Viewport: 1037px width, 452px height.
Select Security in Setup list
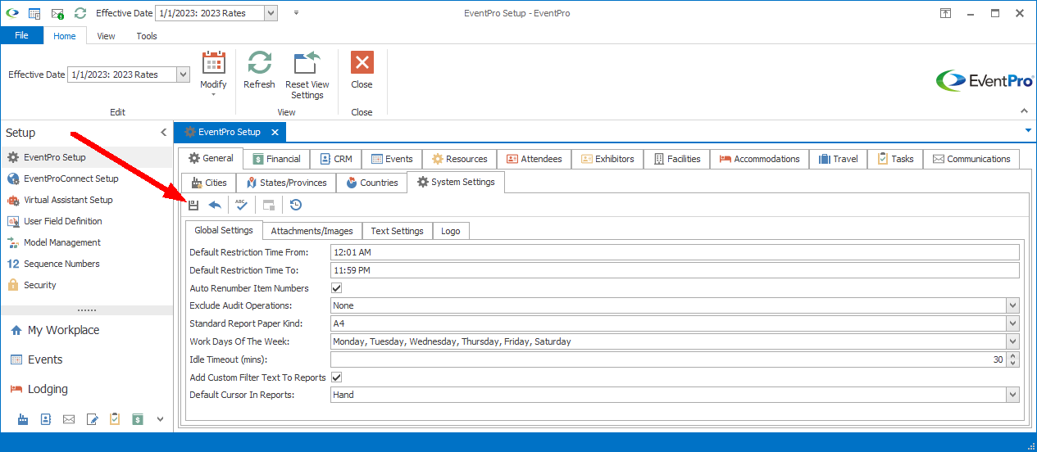coord(87,285)
